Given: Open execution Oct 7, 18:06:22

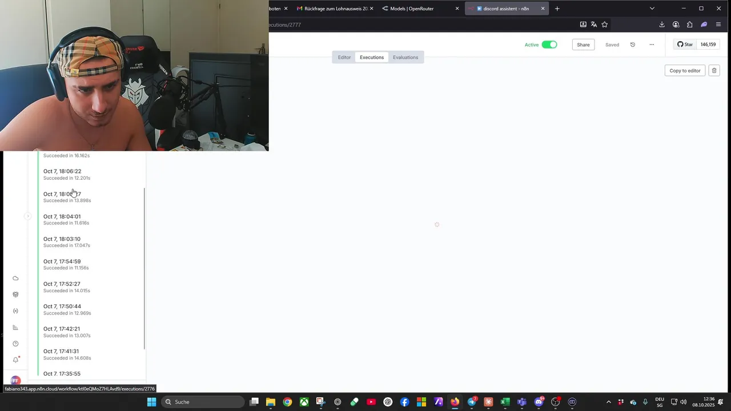Looking at the screenshot, I should [90, 174].
